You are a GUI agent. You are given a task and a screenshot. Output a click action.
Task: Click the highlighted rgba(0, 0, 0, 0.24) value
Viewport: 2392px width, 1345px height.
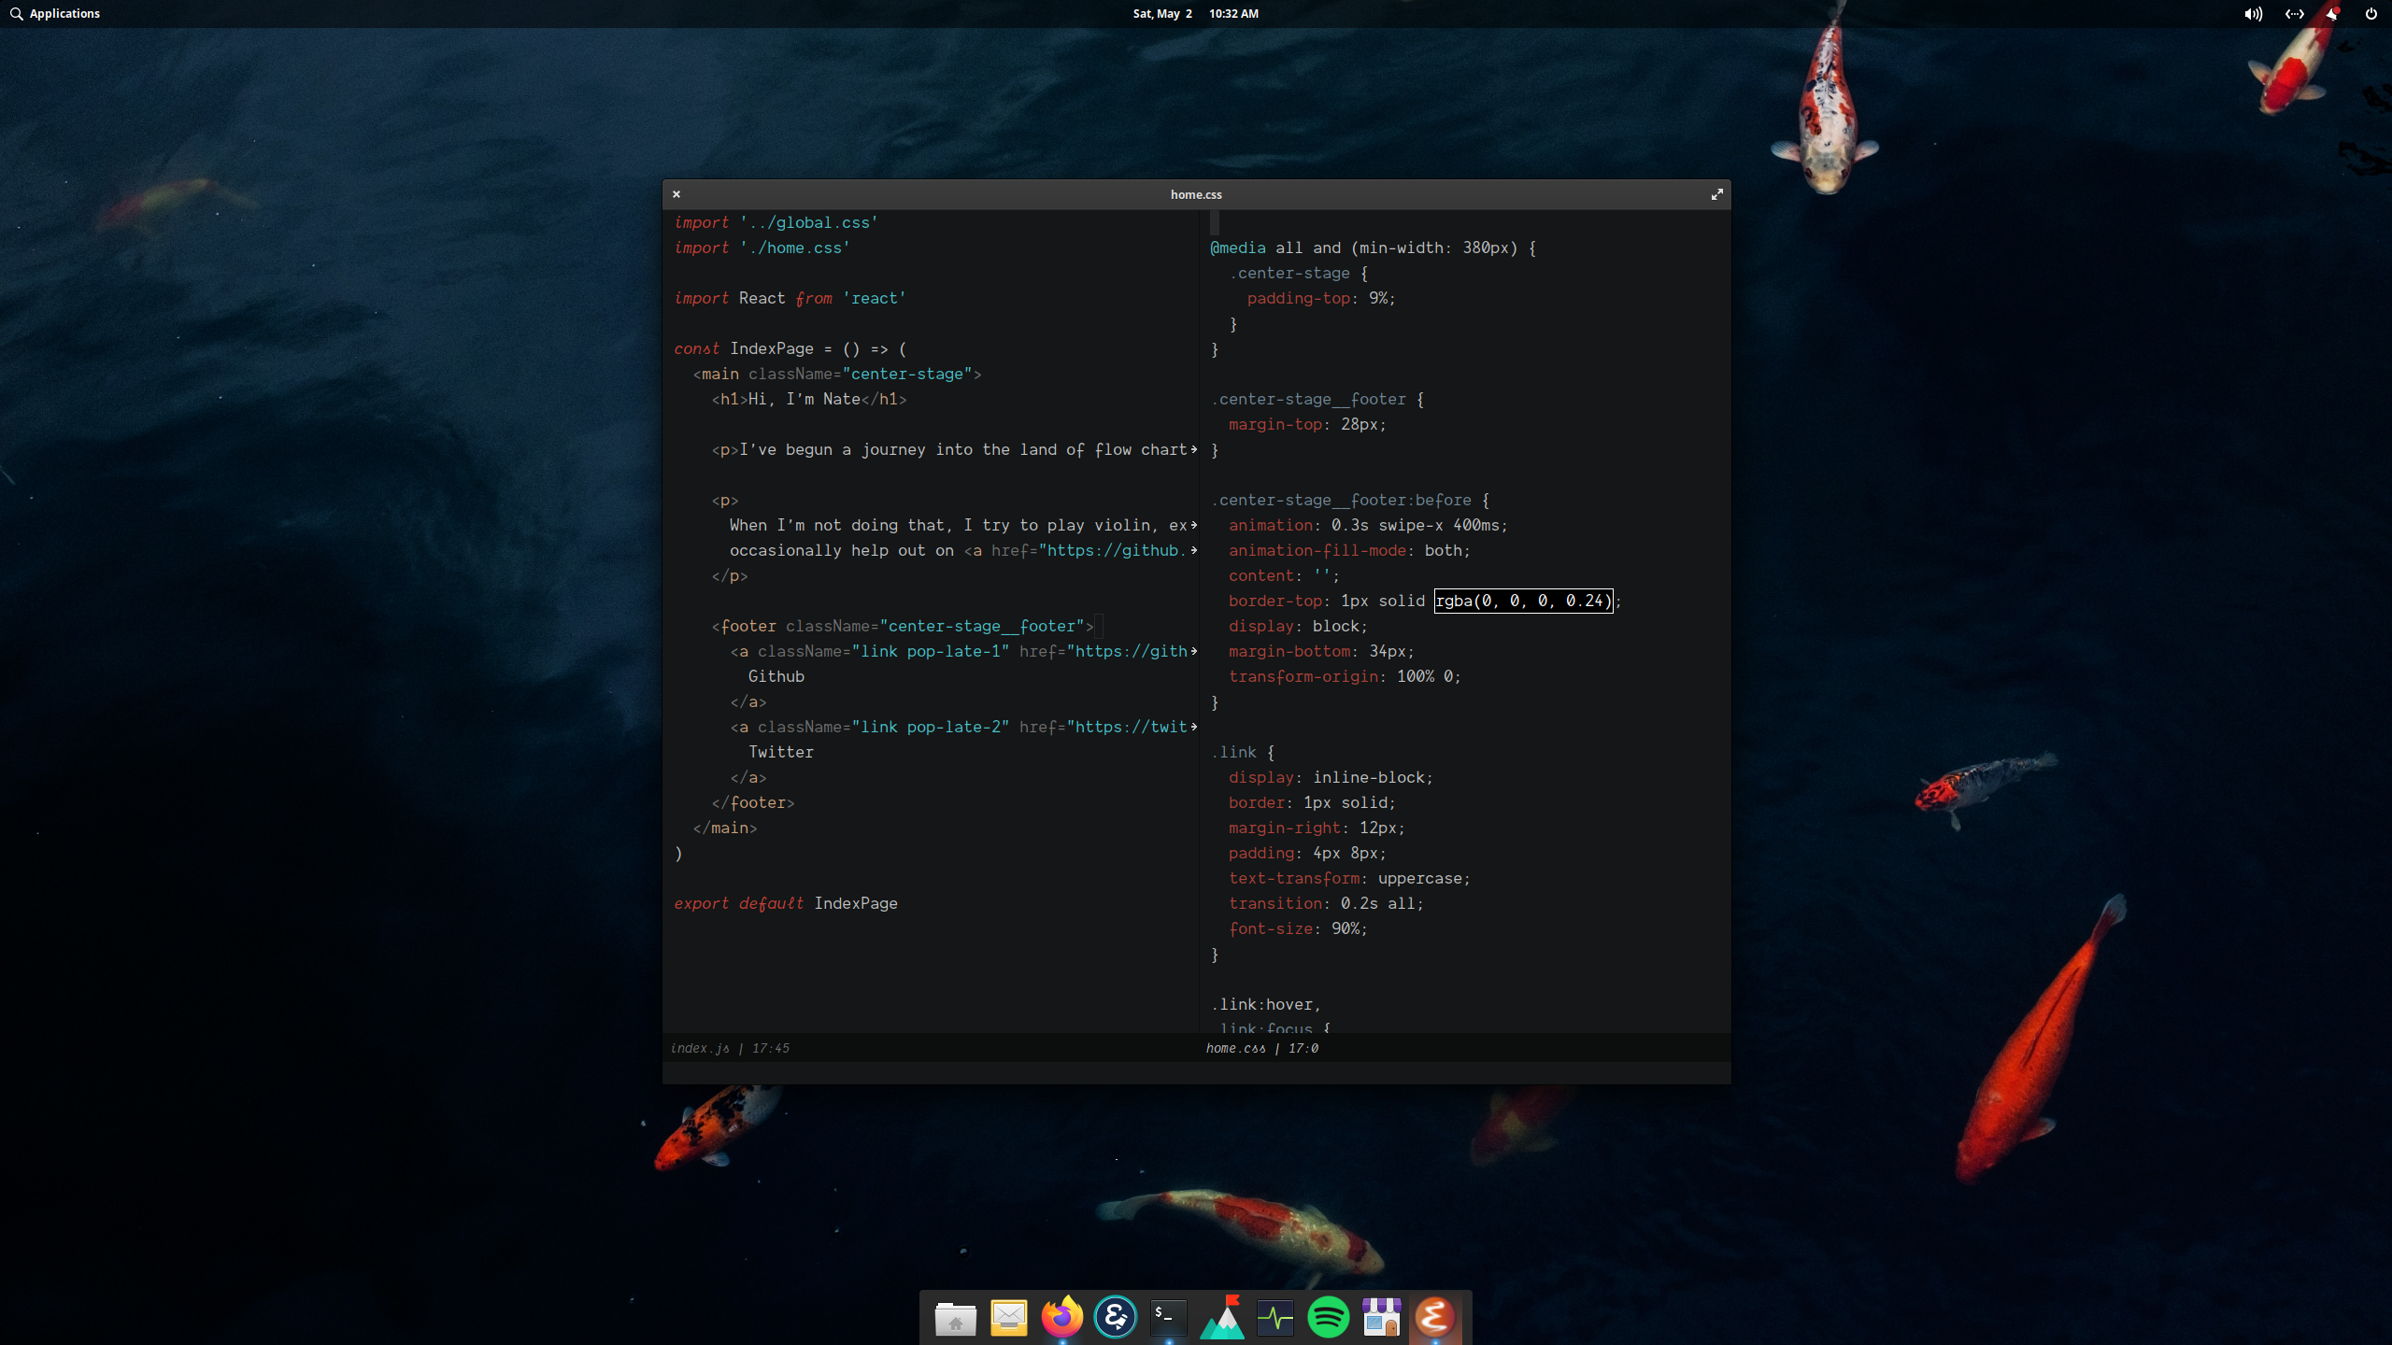(x=1523, y=601)
